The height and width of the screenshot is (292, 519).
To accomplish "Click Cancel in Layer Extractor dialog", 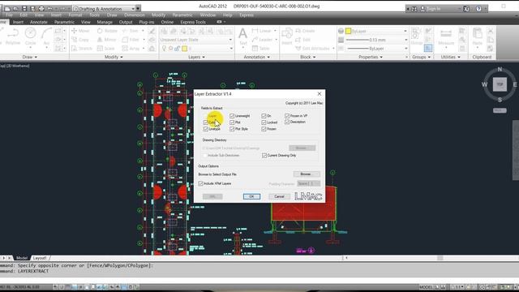I will [x=279, y=196].
